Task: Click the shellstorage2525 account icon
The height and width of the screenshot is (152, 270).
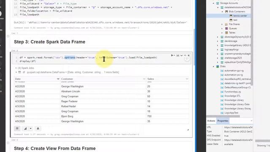Action: coord(222,58)
